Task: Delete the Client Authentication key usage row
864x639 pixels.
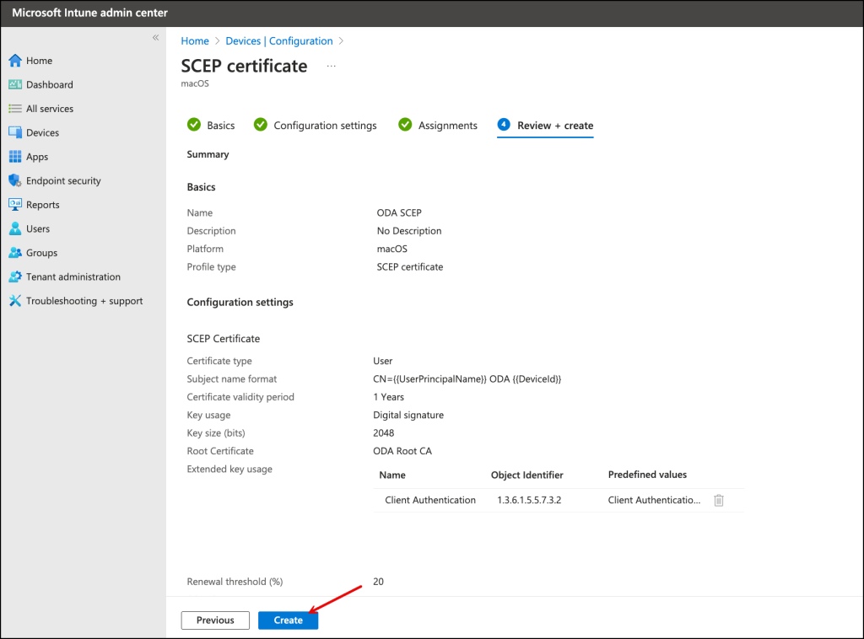Action: click(x=719, y=500)
